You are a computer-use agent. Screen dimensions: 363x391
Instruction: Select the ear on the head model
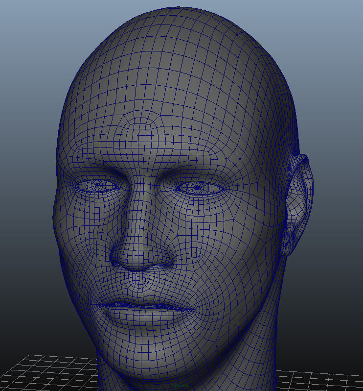tap(297, 204)
